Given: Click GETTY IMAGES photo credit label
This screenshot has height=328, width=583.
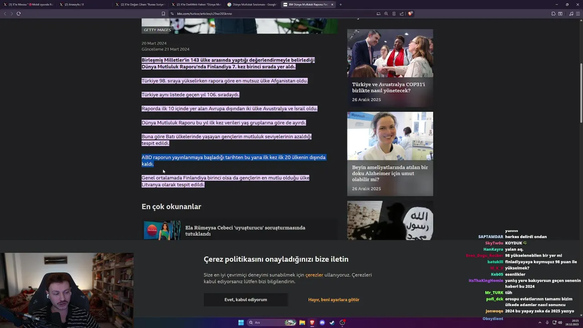Looking at the screenshot, I should [158, 30].
